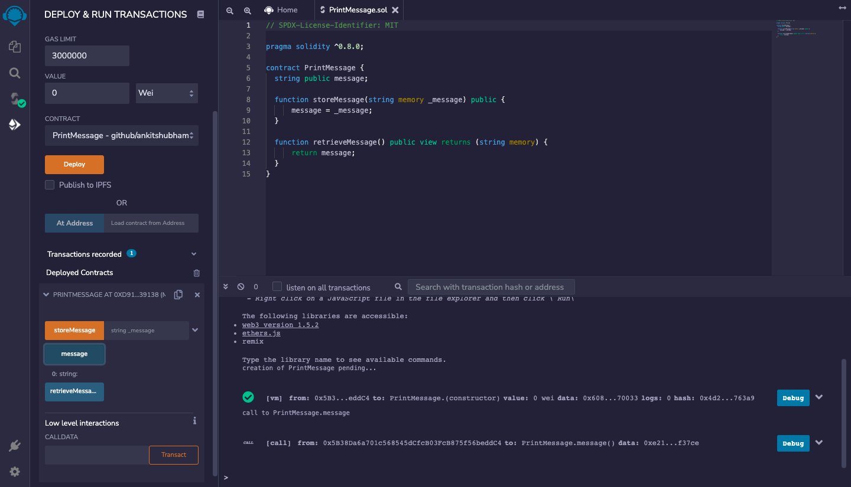Click the side panel vertical scrollbar
This screenshot has width=851, height=487.
pos(215,293)
